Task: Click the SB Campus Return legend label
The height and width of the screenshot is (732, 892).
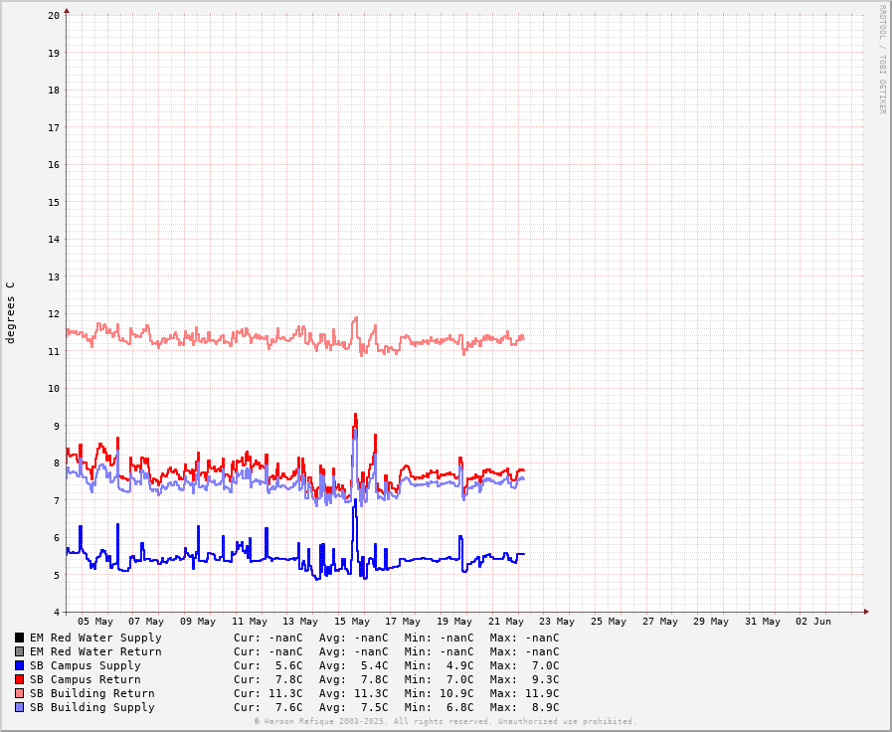Action: point(85,679)
